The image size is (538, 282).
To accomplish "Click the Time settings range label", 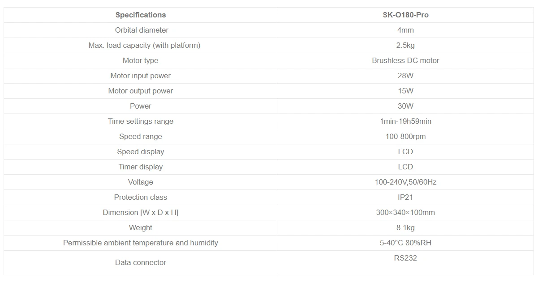I will pyautogui.click(x=140, y=121).
